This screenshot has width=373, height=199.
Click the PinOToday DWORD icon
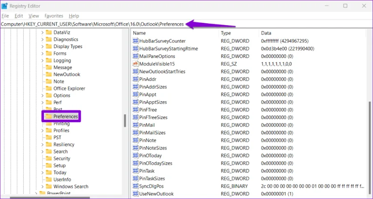click(135, 156)
